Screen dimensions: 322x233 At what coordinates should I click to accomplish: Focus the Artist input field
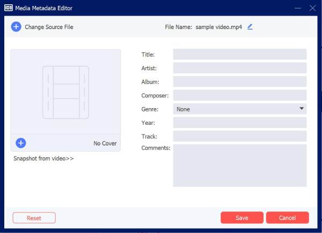click(240, 68)
